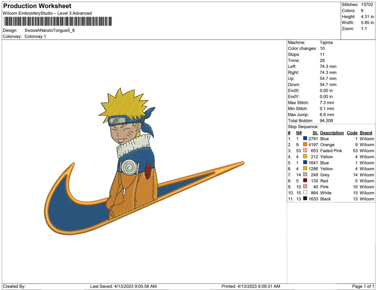
Task: Click the Trims value "28"
Action: (322, 61)
